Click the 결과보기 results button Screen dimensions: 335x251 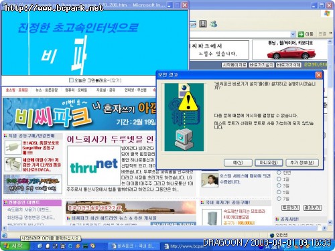[312, 207]
